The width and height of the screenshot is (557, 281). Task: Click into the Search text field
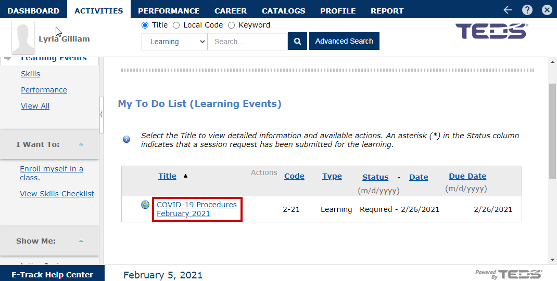coord(247,42)
